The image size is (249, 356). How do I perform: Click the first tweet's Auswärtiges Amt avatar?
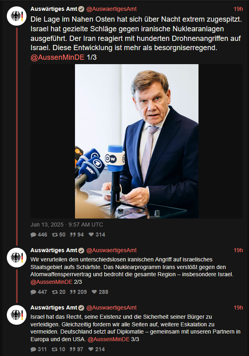tap(16, 16)
